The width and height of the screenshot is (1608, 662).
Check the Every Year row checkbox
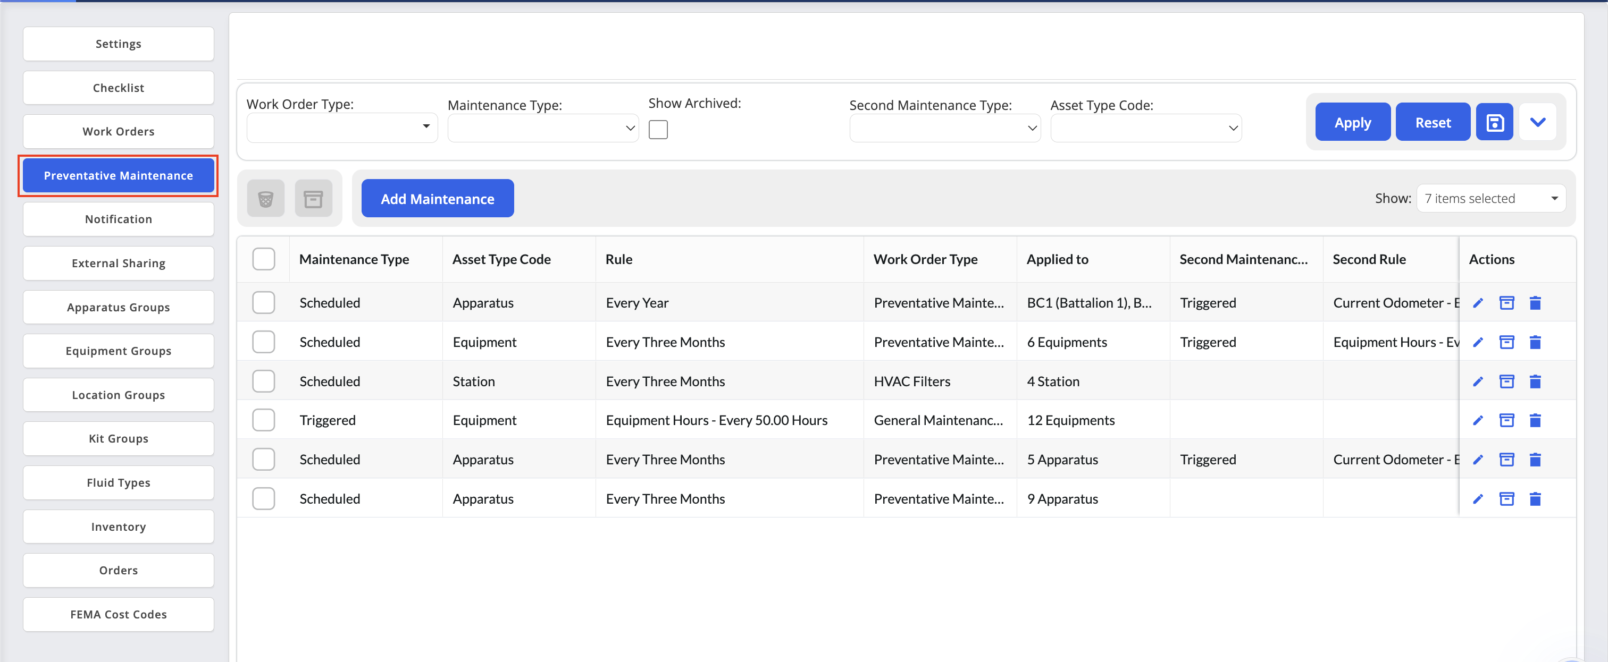[263, 303]
